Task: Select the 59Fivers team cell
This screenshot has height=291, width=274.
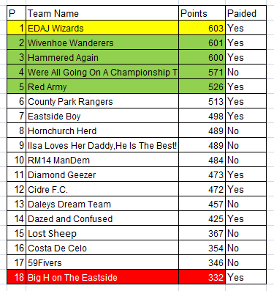Action: (102, 262)
